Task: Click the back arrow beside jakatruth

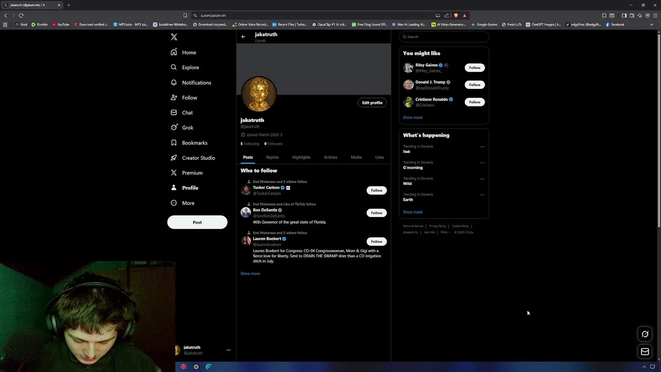Action: point(243,37)
